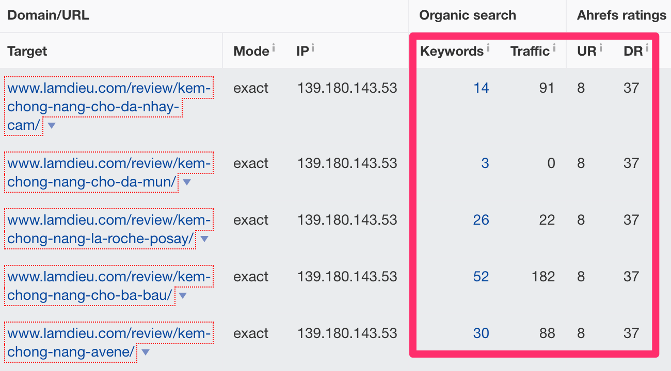Open the kem-chong-nang-cho-da-mun URL link
The height and width of the screenshot is (371, 671).
tap(109, 173)
